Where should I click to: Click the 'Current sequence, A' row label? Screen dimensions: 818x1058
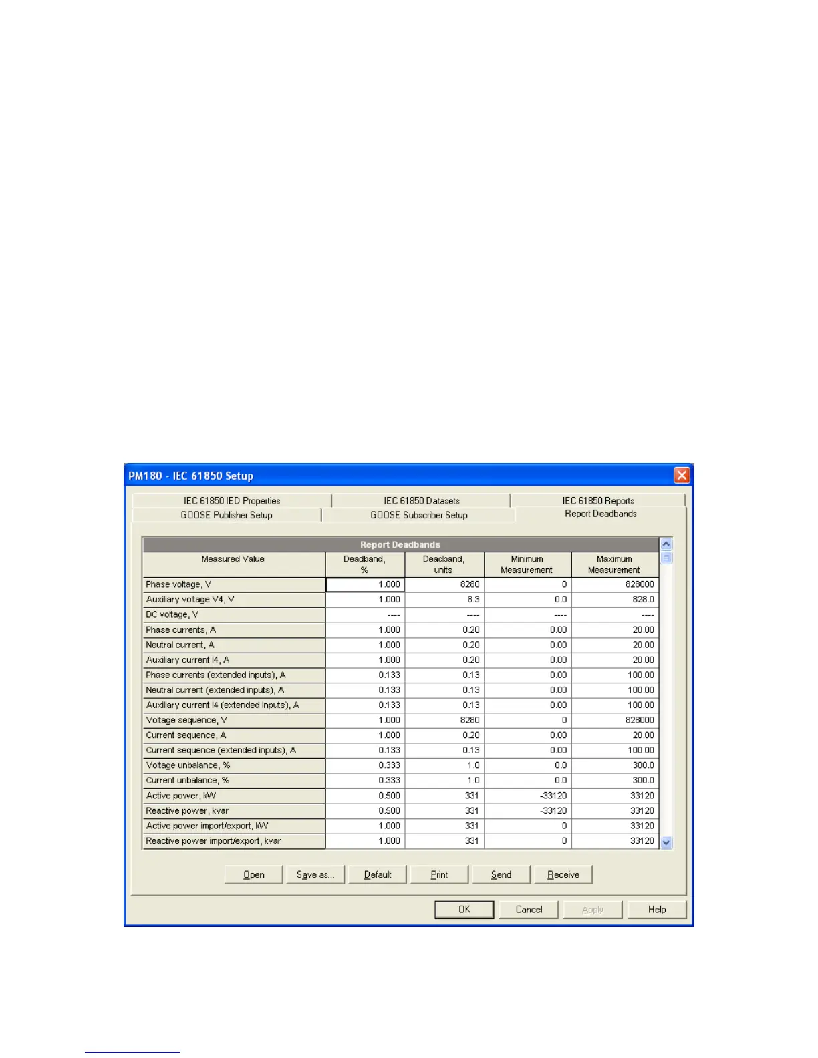click(x=234, y=735)
